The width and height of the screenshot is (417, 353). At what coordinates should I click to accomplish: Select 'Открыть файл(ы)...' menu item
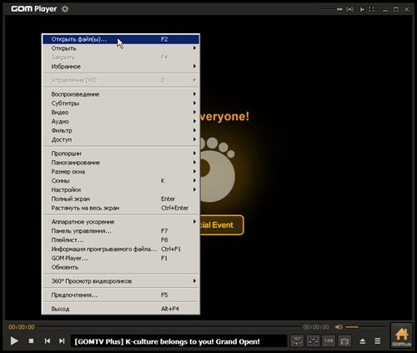121,39
